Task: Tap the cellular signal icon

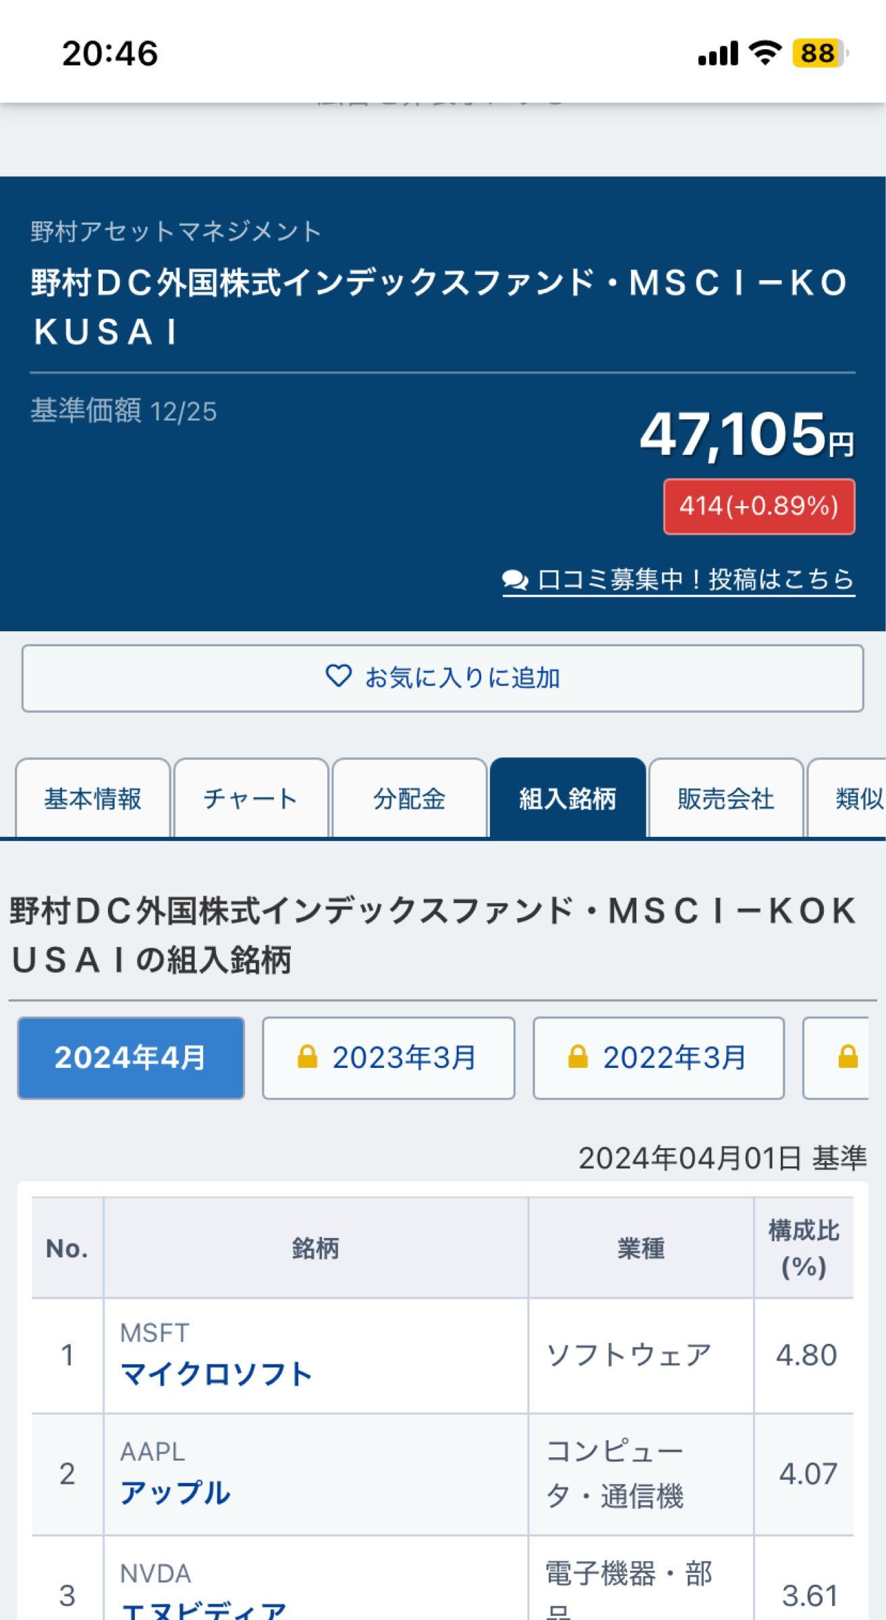Action: point(717,51)
